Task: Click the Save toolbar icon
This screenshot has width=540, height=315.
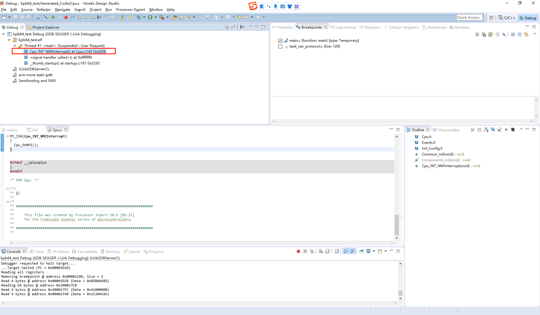Action: pyautogui.click(x=15, y=17)
